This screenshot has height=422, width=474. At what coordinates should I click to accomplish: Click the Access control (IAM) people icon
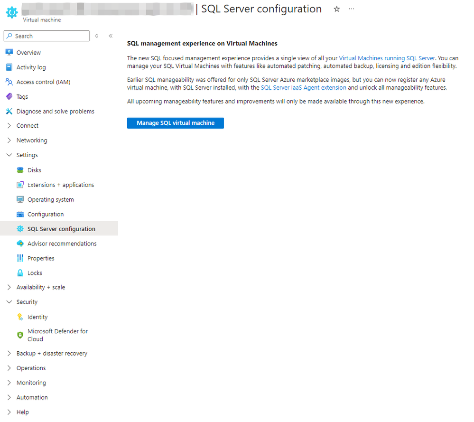pyautogui.click(x=9, y=82)
